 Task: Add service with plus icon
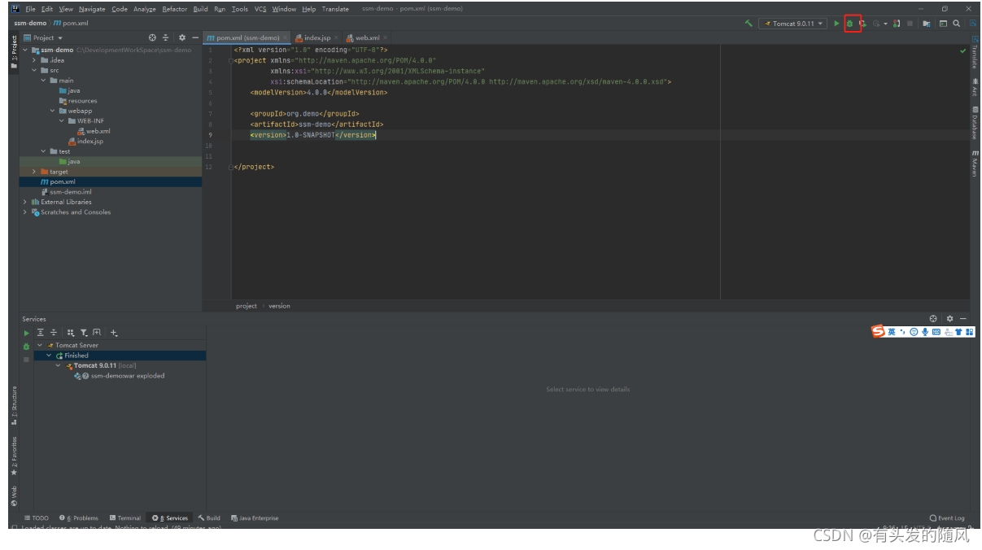[x=114, y=333]
